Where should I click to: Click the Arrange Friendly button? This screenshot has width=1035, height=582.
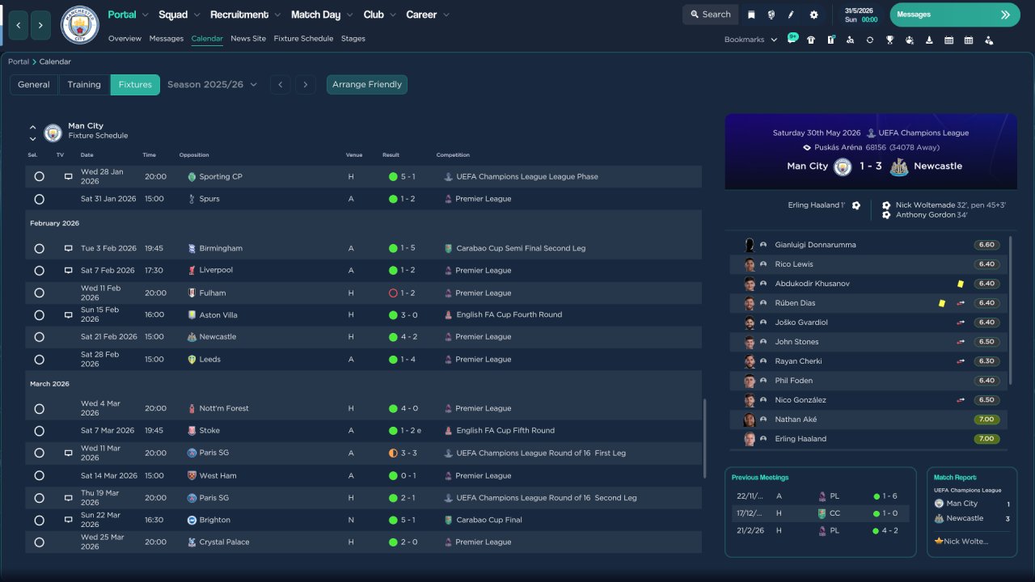tap(367, 84)
